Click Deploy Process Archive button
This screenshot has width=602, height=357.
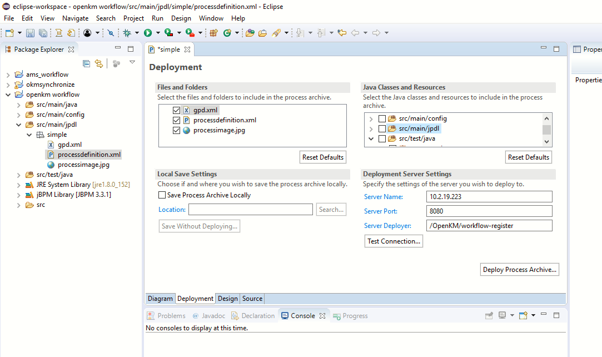[x=519, y=270]
